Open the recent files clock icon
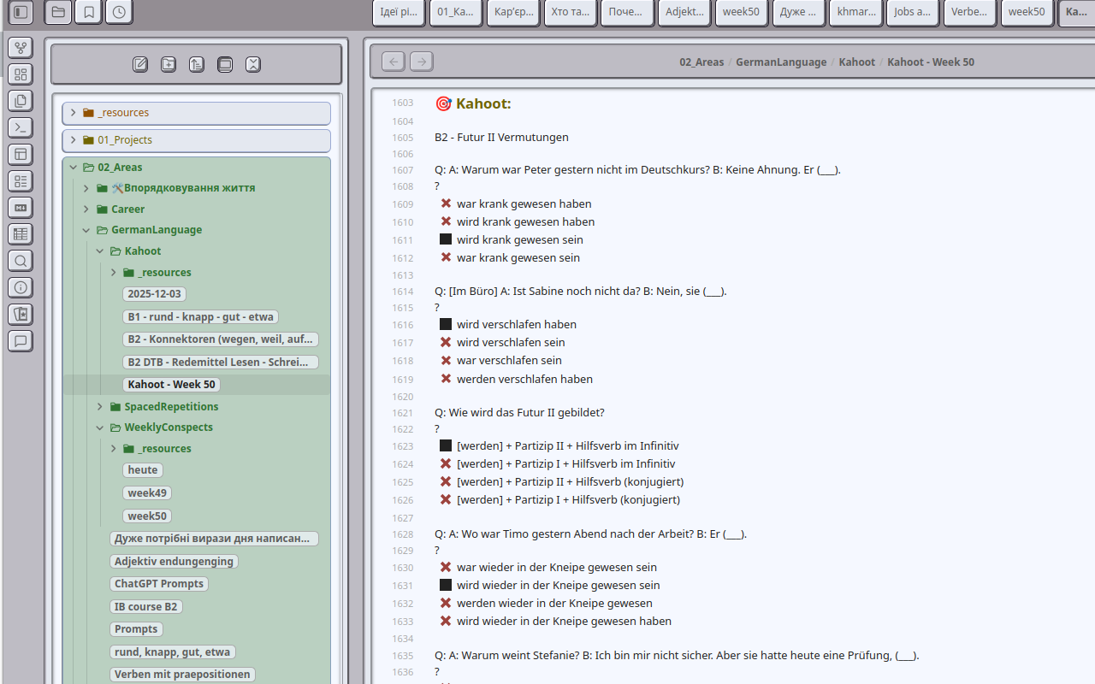The image size is (1095, 684). coord(119,13)
